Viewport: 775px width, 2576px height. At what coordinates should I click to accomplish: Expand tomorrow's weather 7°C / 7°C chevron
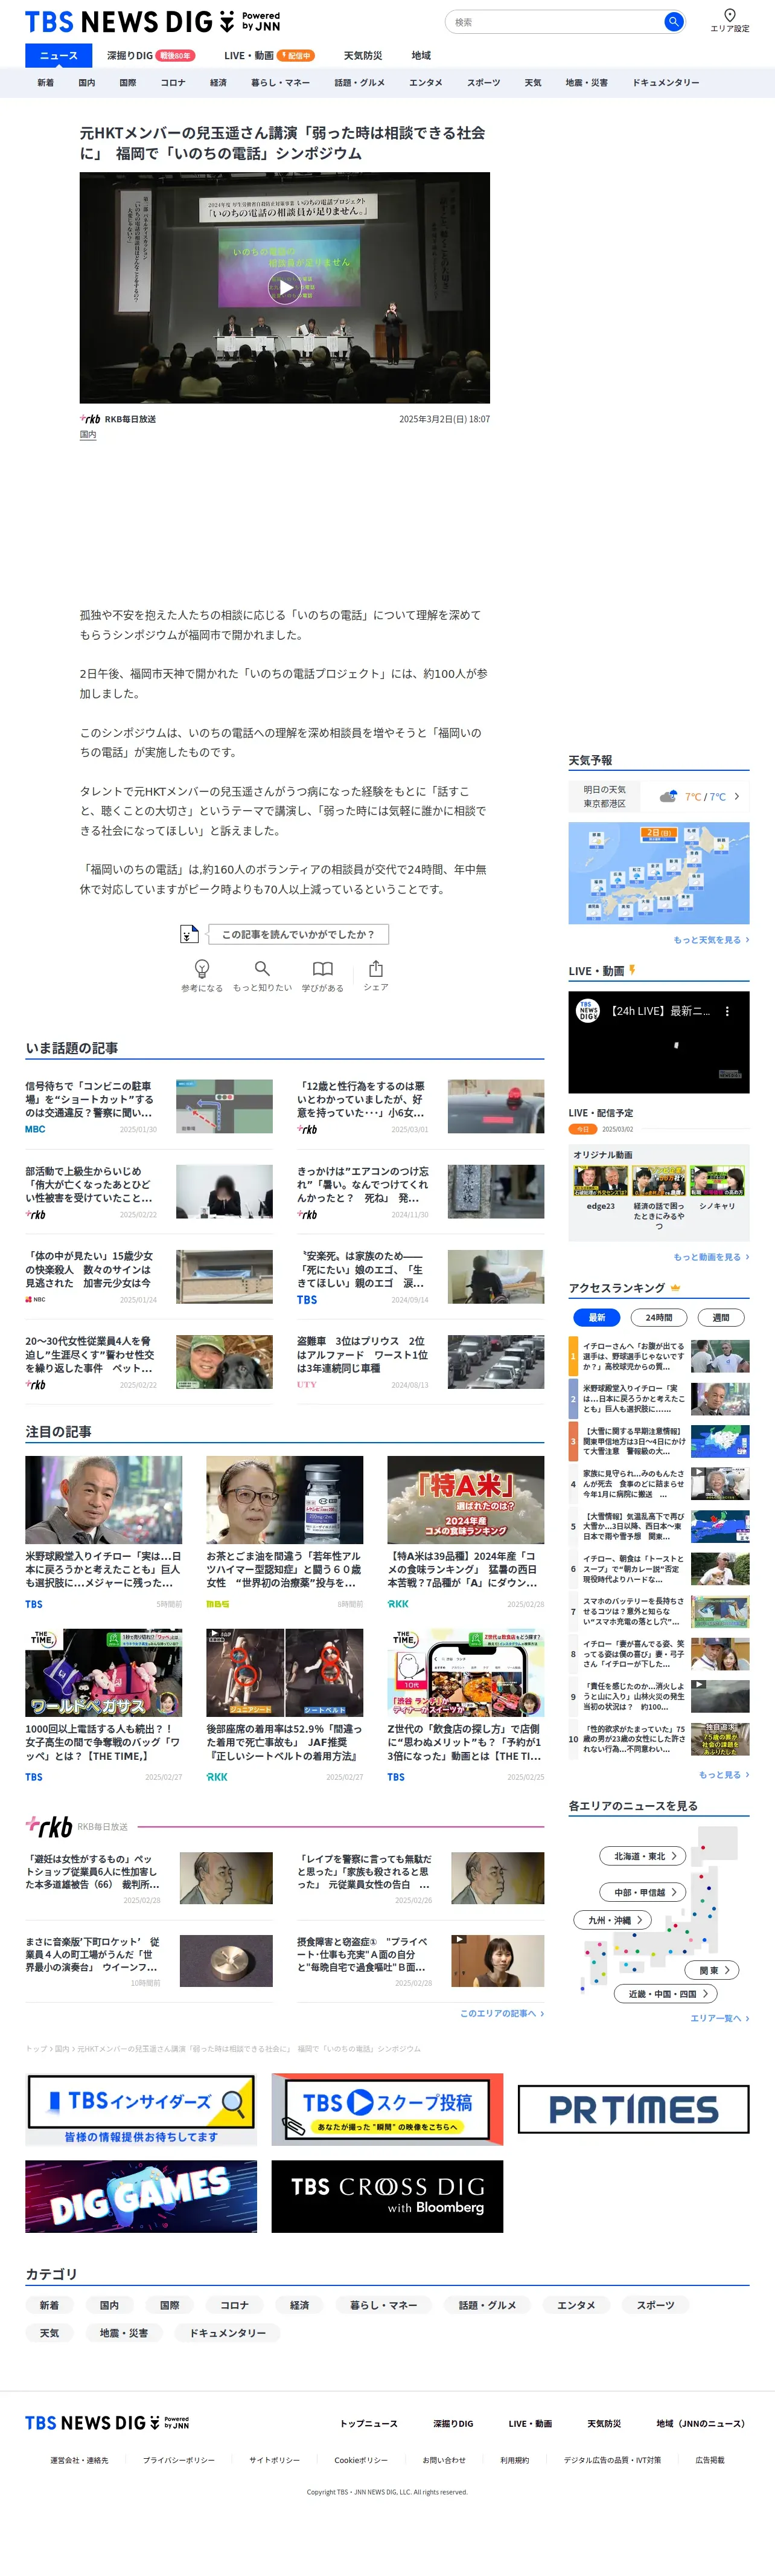pyautogui.click(x=737, y=796)
